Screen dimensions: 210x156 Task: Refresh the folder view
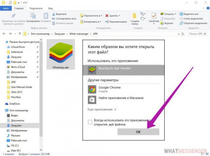point(183,34)
